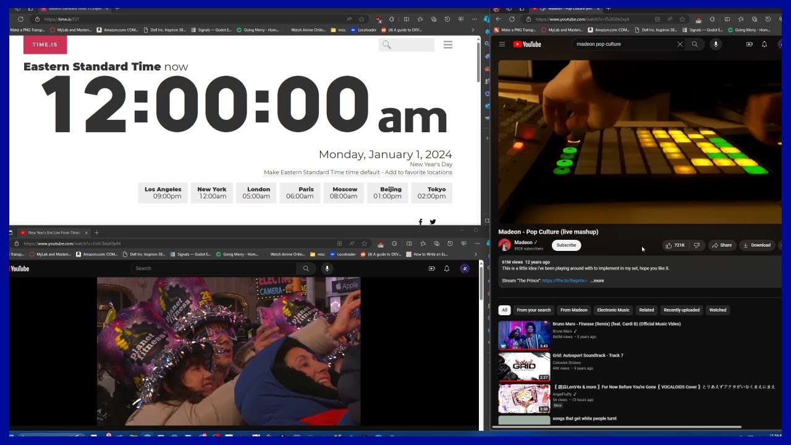Open Bruno Mars Finesse Remix thumbnail
The image size is (791, 445).
(524, 335)
